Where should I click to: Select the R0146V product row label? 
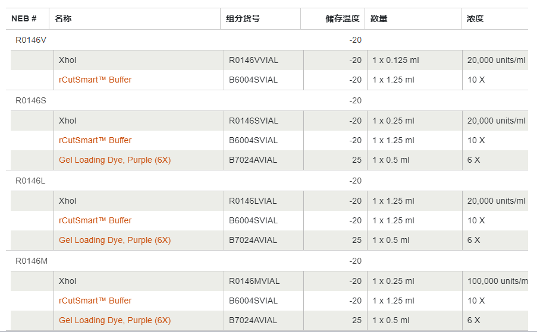[x=31, y=40]
